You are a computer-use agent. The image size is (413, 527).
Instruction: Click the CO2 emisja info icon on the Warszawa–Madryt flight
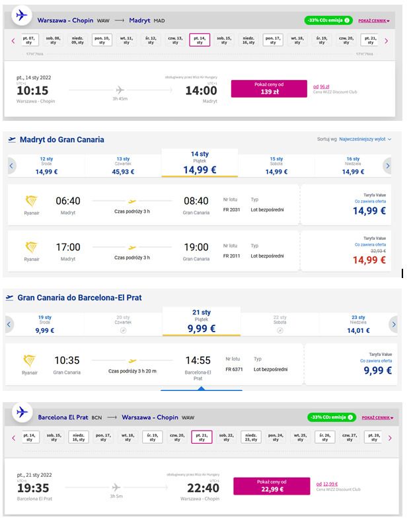click(x=347, y=20)
